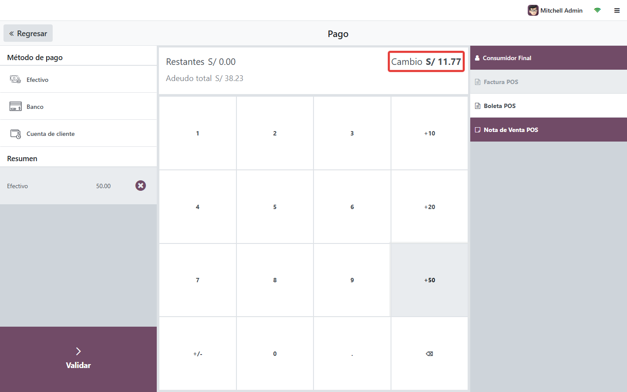
Task: Select Cuenta de cliente payment method
Action: coord(78,133)
